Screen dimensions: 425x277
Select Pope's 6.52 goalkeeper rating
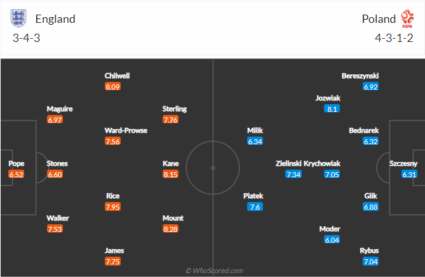tap(17, 174)
